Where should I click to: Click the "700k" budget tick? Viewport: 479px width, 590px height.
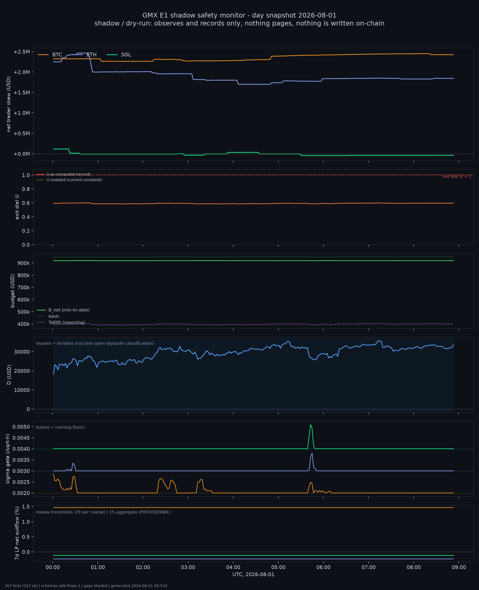(23, 288)
